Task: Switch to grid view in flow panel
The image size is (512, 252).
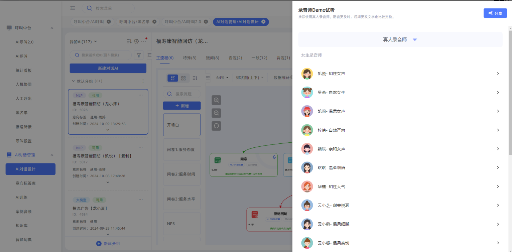Action: click(183, 78)
